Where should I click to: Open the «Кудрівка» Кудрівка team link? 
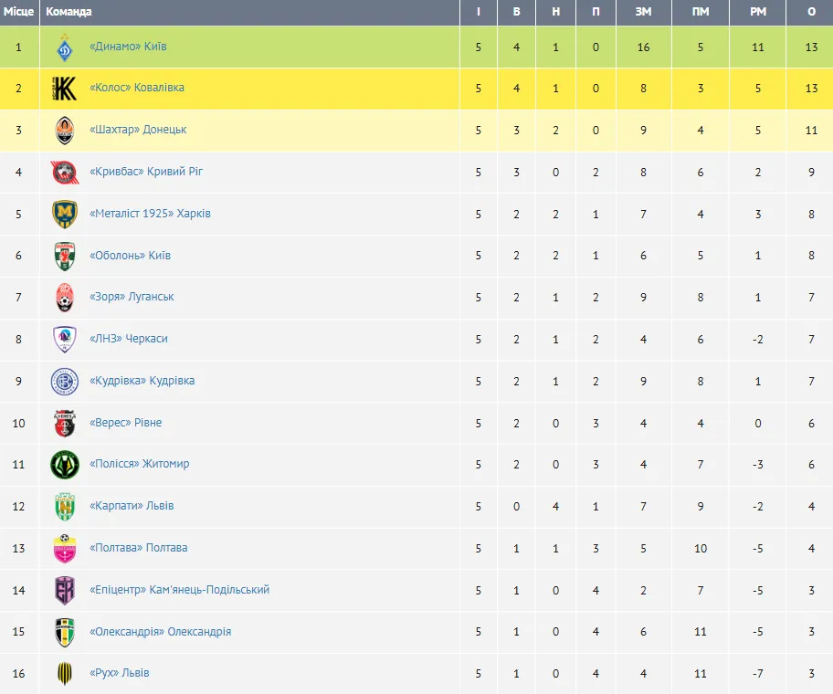click(142, 381)
